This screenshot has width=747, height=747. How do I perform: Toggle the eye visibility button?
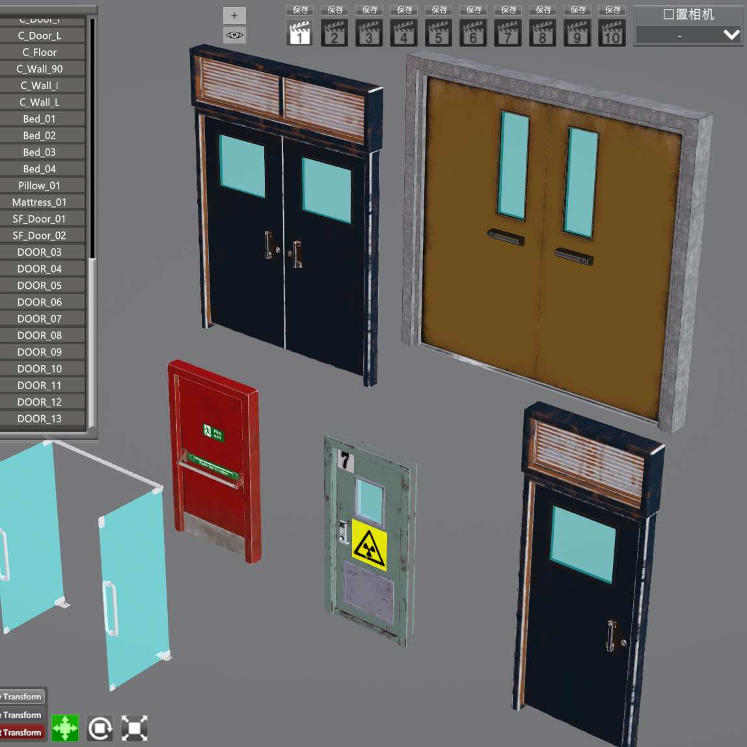(234, 35)
